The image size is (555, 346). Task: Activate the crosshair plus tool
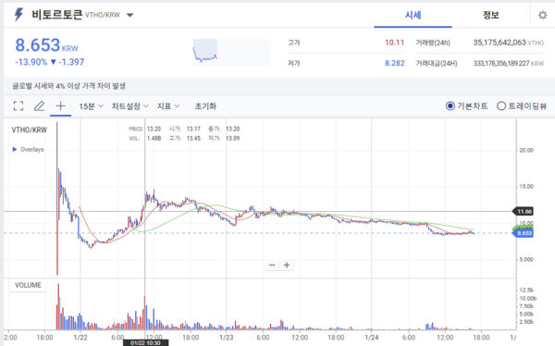coord(60,105)
